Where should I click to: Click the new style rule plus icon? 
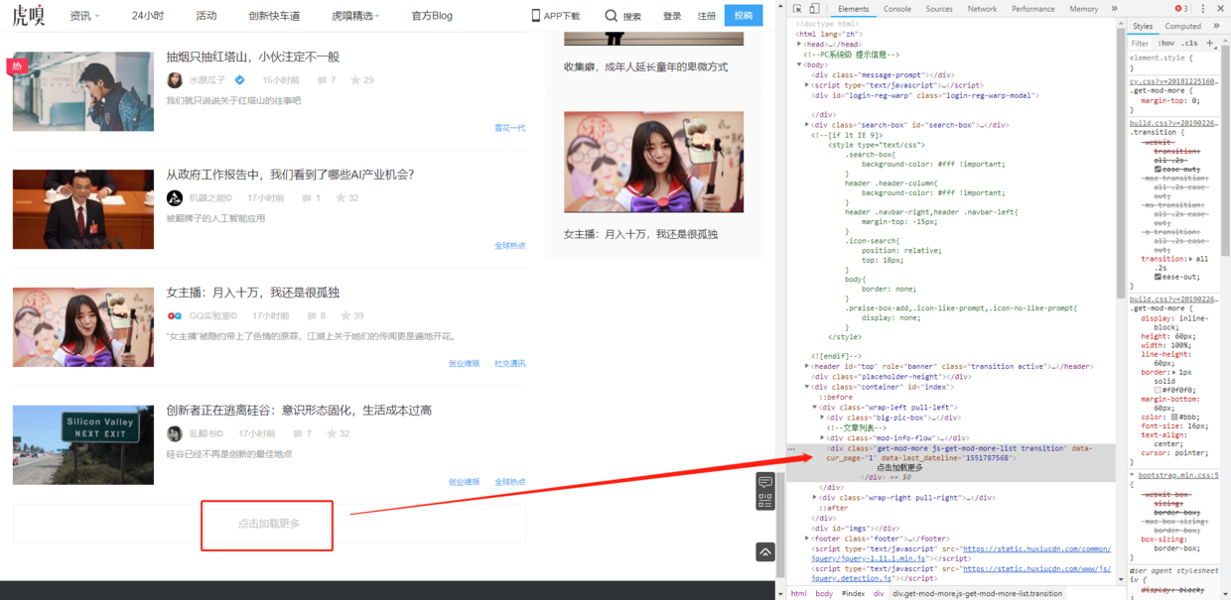pos(1210,43)
